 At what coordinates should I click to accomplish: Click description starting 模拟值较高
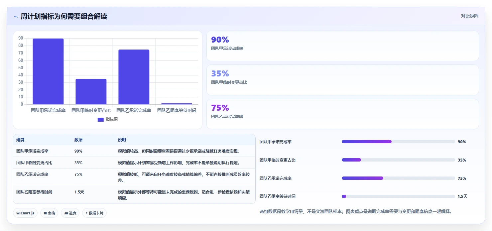179,151
